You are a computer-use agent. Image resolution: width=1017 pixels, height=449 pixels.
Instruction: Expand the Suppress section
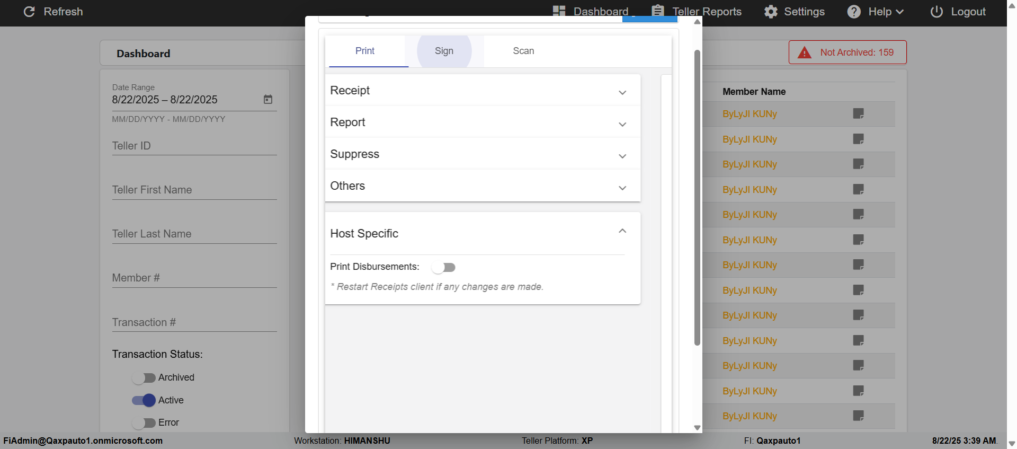pos(483,154)
